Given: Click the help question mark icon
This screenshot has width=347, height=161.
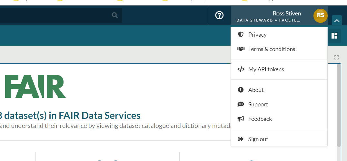Looking at the screenshot, I should point(219,15).
